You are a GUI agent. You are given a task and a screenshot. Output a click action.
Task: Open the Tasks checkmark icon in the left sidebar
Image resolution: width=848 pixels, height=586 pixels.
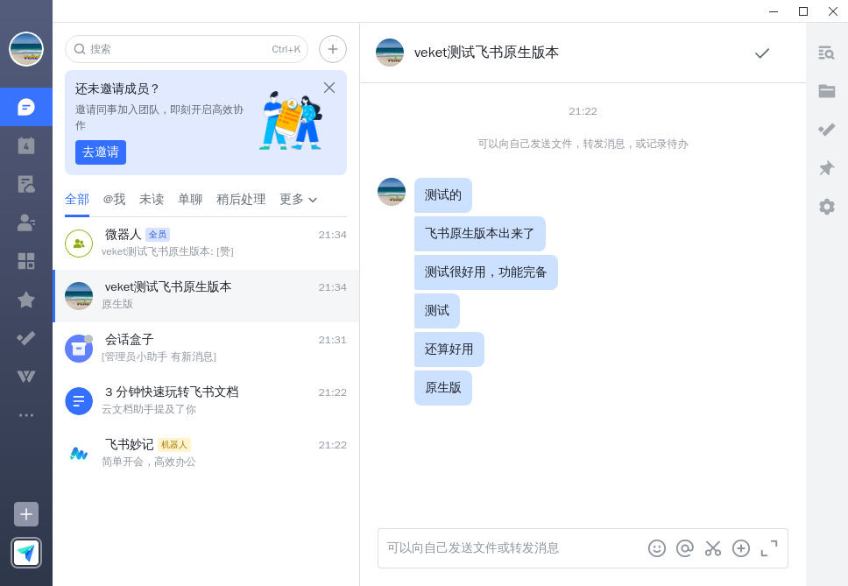(26, 338)
